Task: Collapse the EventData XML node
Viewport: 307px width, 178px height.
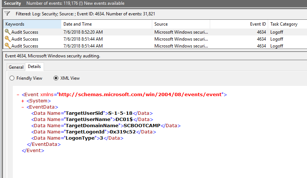Action: [23, 107]
